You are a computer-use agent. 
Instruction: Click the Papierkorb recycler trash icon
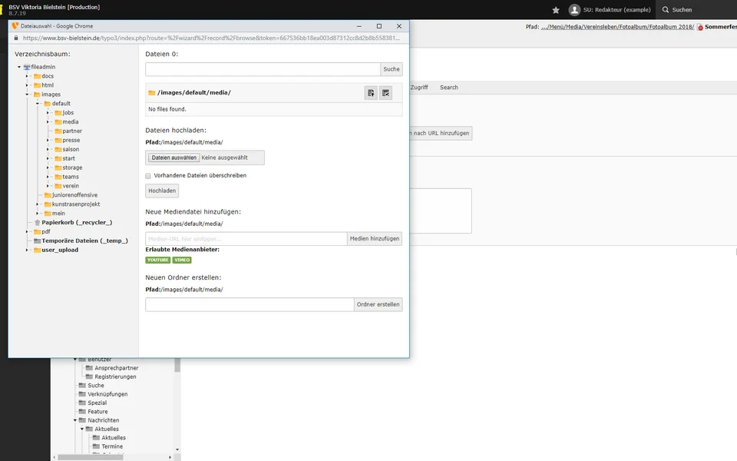pos(37,223)
